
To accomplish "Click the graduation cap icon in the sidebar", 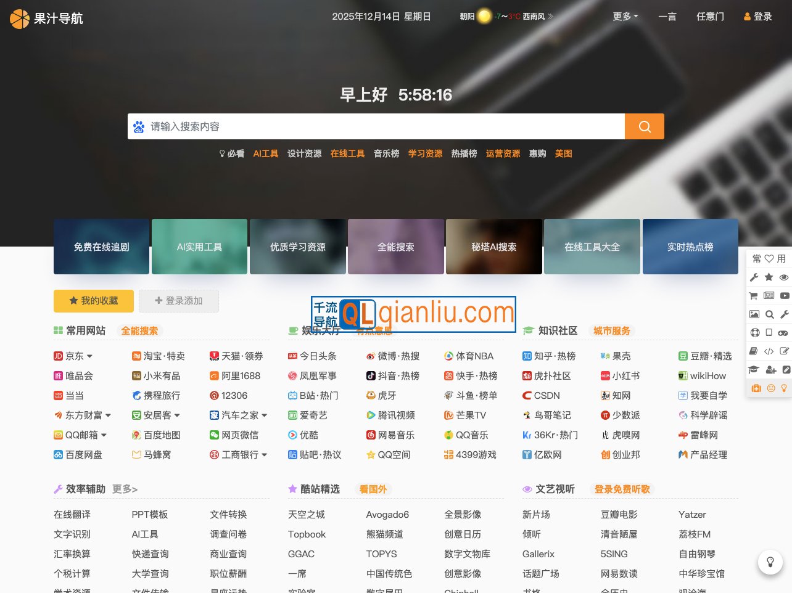I will tap(754, 369).
